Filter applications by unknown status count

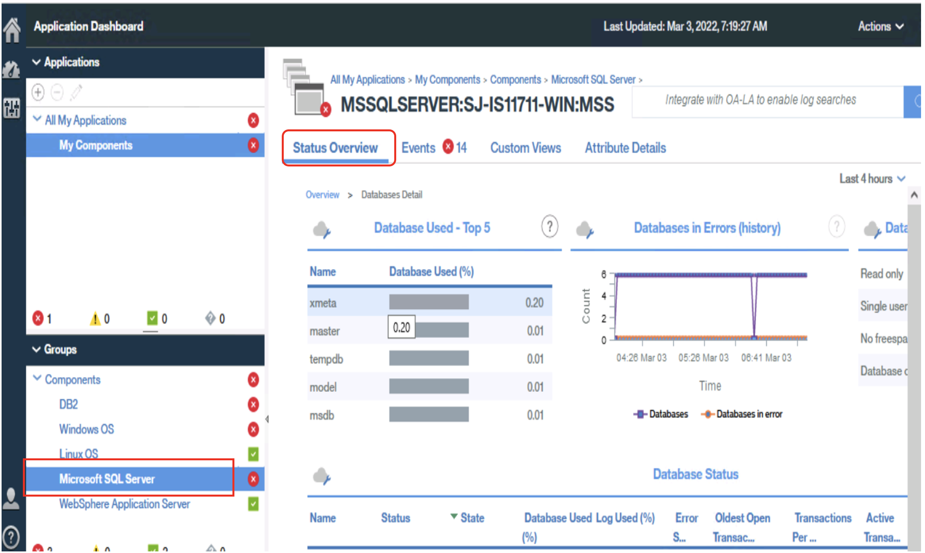215,318
